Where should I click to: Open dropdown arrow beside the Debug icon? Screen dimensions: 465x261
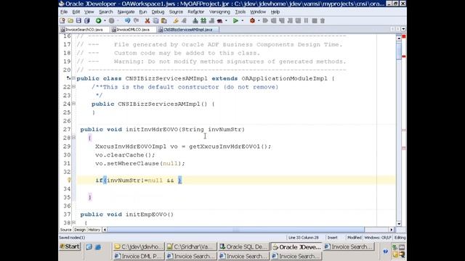259,21
